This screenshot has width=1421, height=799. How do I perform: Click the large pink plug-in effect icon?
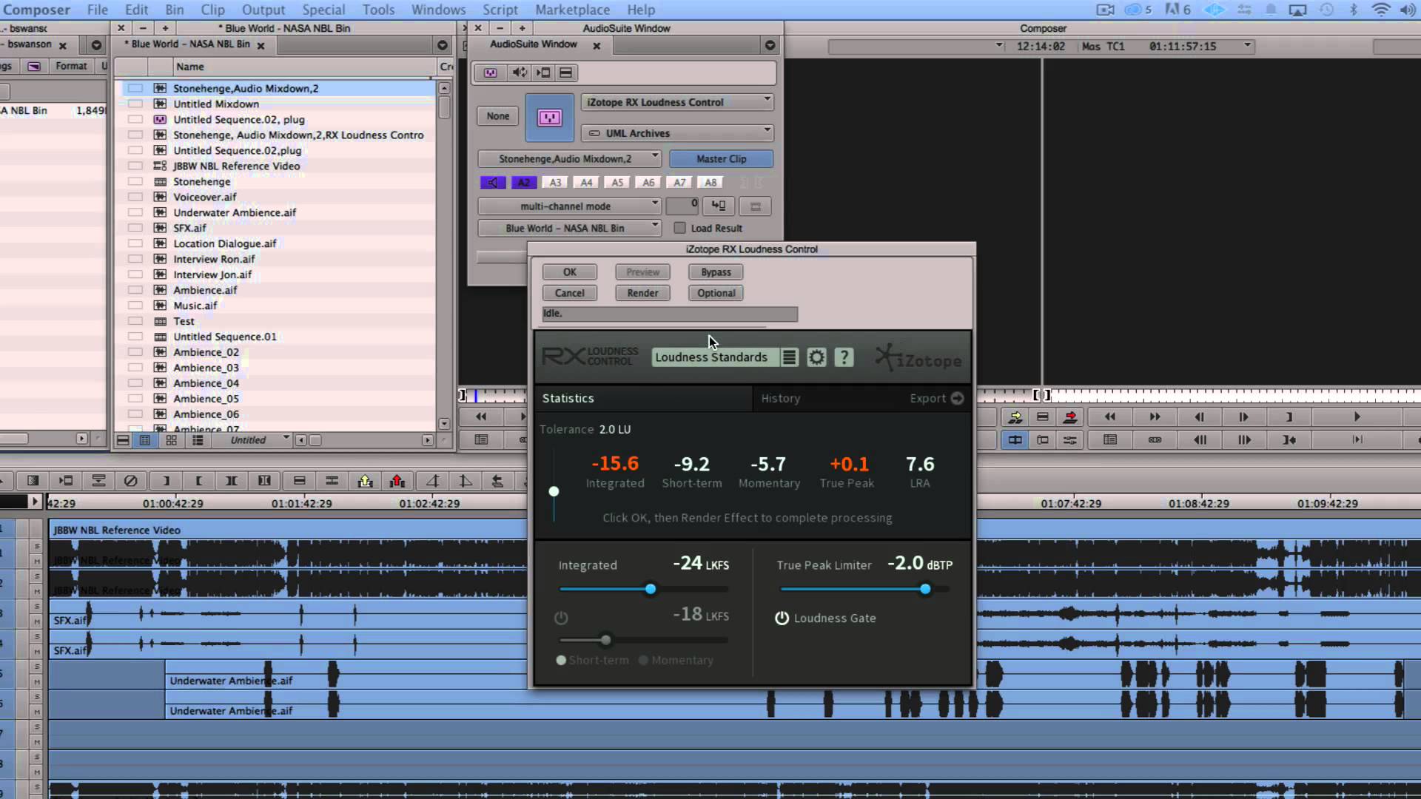(549, 118)
